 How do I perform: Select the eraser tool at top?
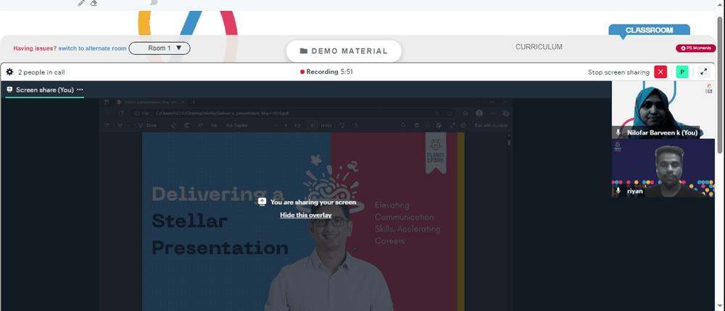click(x=94, y=3)
